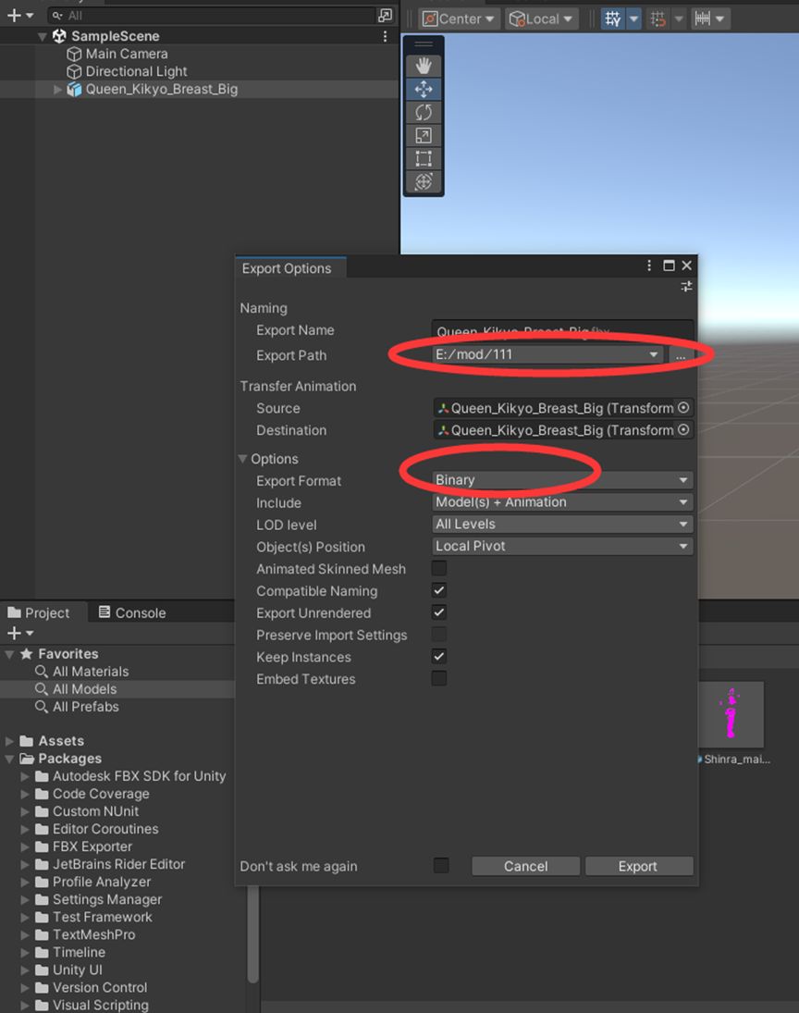Screen dimensions: 799x1013
Task: Select the FBX Exporter package folder
Action: 92,846
